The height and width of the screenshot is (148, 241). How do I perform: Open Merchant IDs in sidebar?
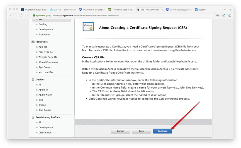(46, 72)
